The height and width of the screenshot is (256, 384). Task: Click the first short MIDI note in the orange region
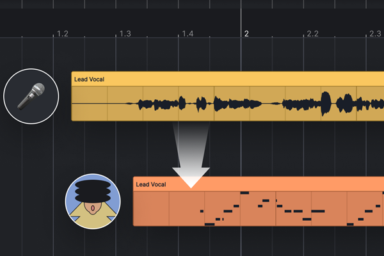(202, 211)
